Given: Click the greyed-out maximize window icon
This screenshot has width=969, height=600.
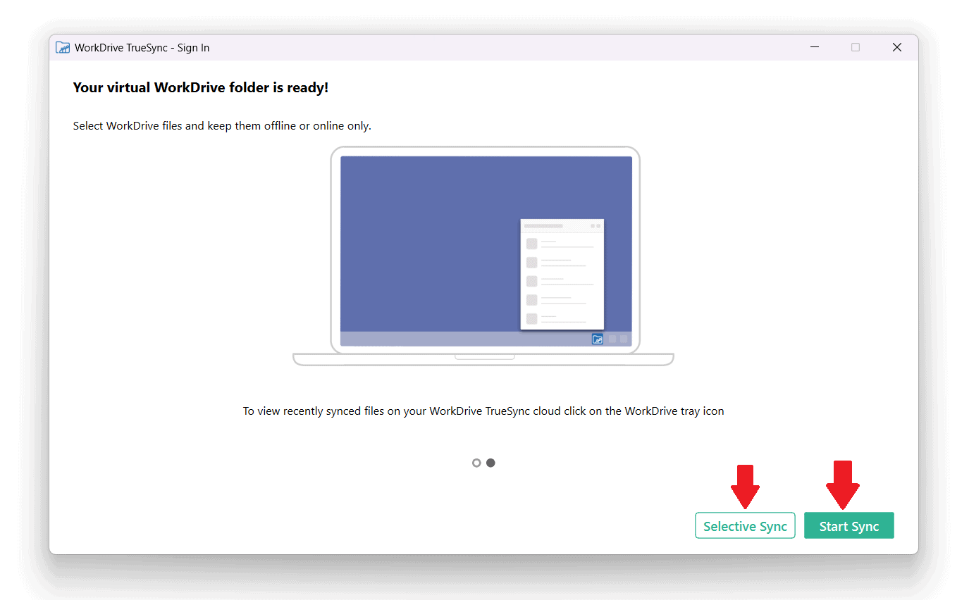Looking at the screenshot, I should tap(856, 47).
